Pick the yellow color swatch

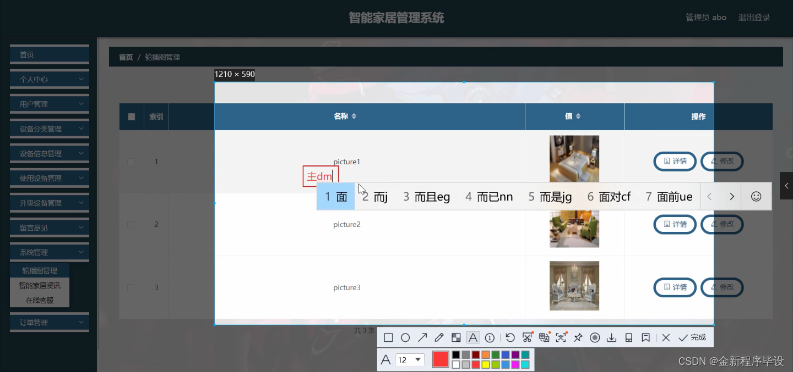pyautogui.click(x=485, y=364)
